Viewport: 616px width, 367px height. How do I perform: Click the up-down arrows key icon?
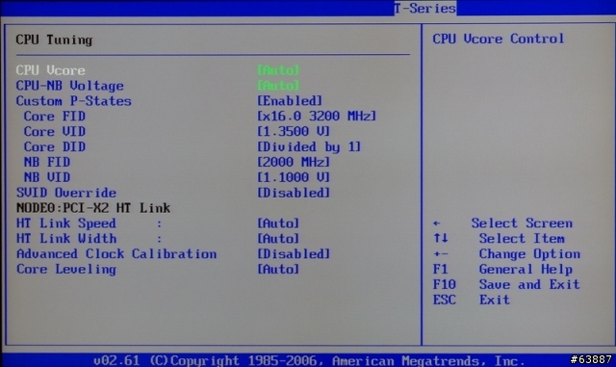441,238
